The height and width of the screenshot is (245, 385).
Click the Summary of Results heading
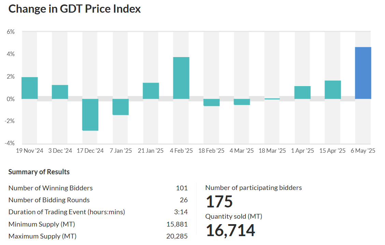[x=39, y=172]
